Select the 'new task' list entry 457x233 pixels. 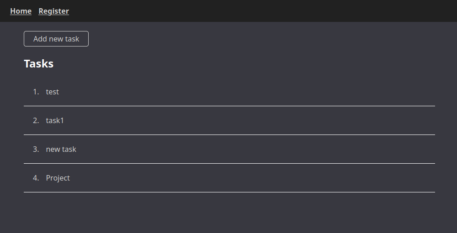61,149
